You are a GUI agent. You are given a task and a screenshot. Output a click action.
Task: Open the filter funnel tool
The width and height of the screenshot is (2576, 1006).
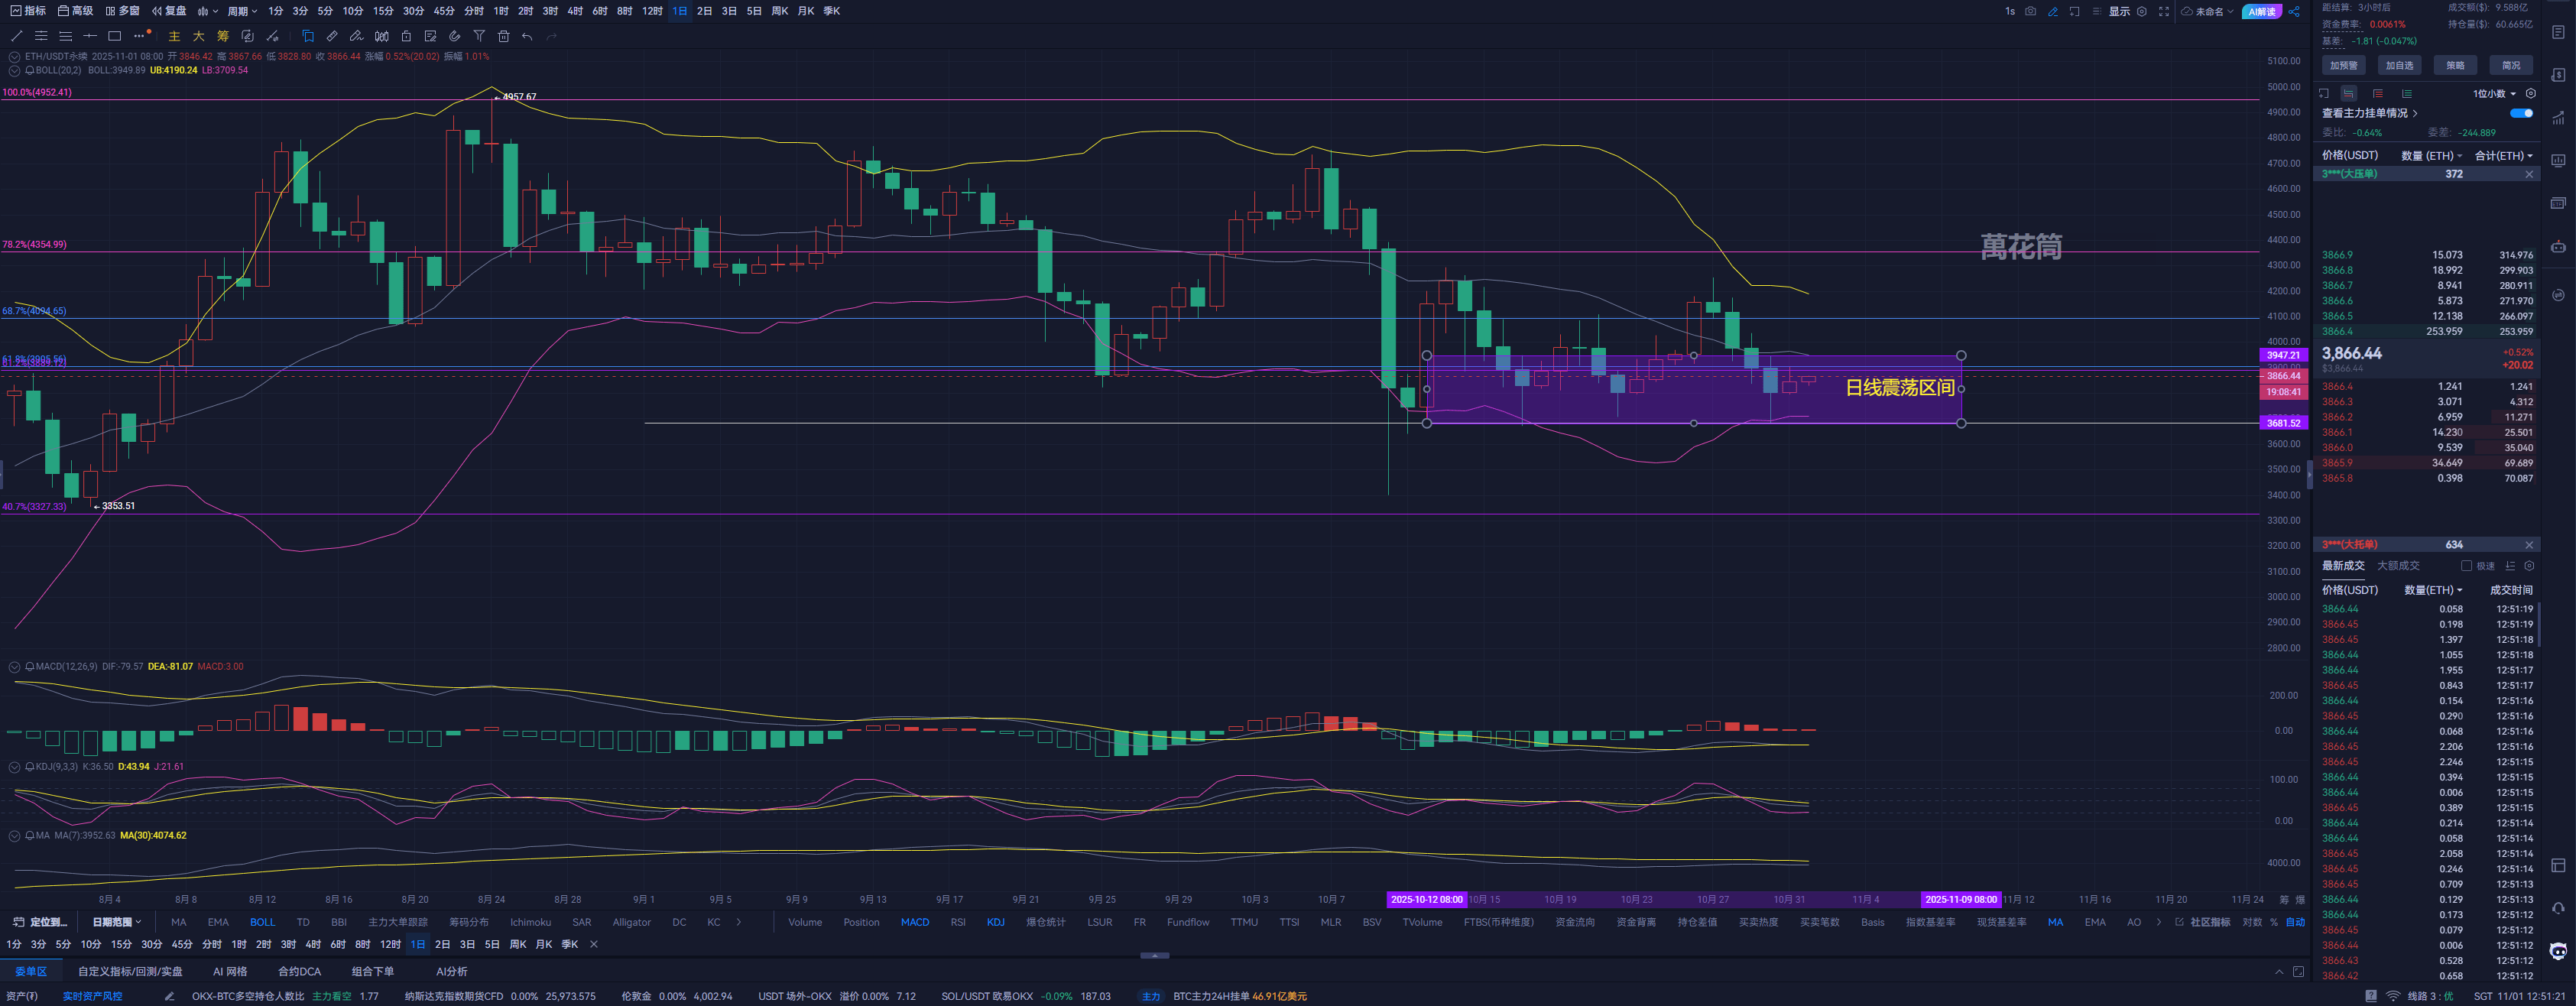[x=479, y=36]
